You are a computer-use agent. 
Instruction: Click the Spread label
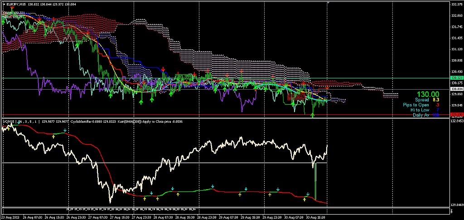[x=422, y=100]
